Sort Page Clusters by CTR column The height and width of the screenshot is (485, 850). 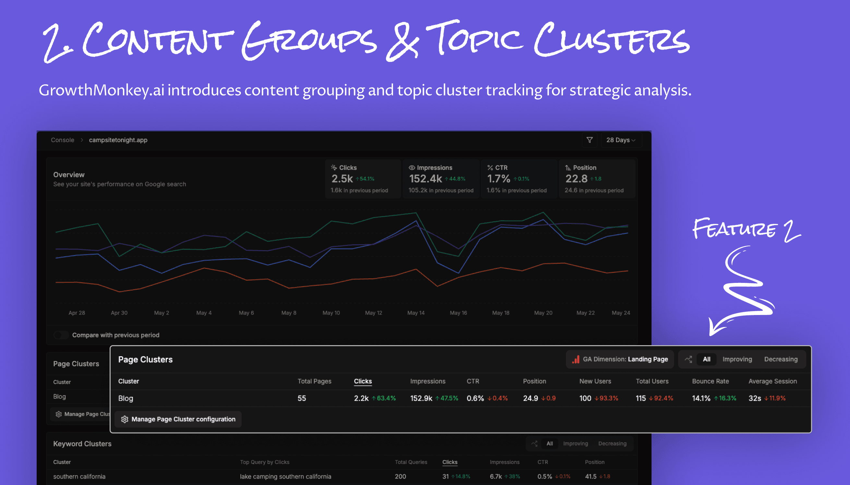click(x=473, y=381)
